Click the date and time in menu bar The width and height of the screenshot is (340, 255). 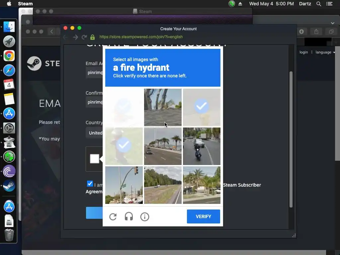point(272,4)
